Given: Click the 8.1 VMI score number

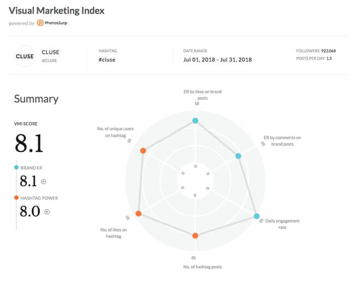Looking at the screenshot, I should coord(29,143).
